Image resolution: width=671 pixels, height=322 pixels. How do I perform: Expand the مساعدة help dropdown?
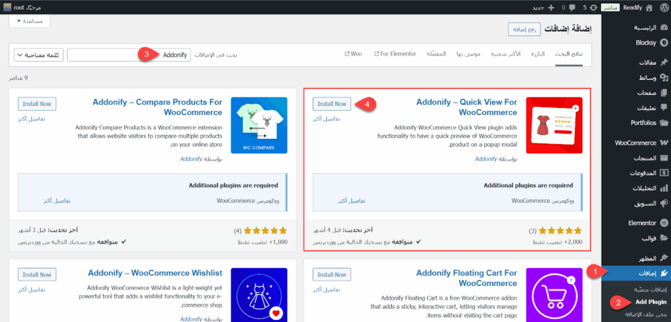point(29,21)
